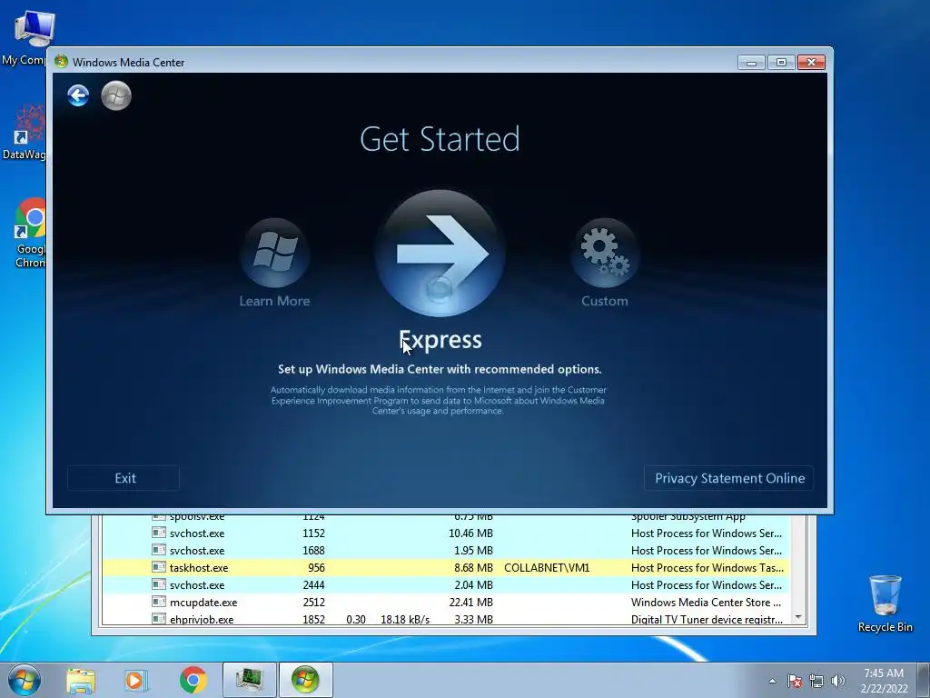Open the Learn More Windows logo icon
Viewport: 930px width, 698px height.
pos(274,253)
